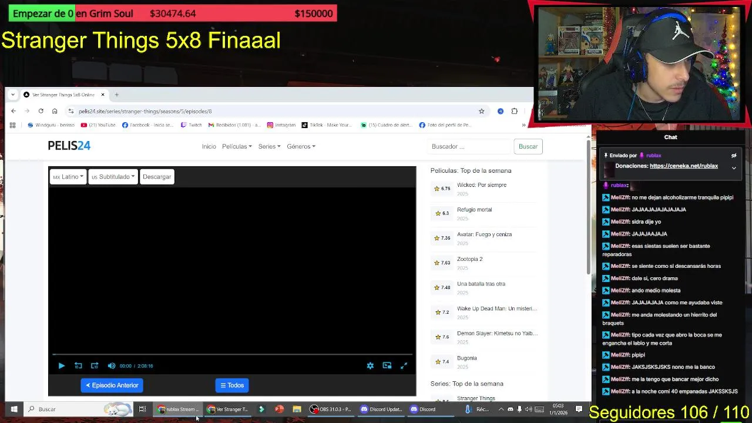
Task: Close the Ver Stranger Things tab
Action: (103, 95)
